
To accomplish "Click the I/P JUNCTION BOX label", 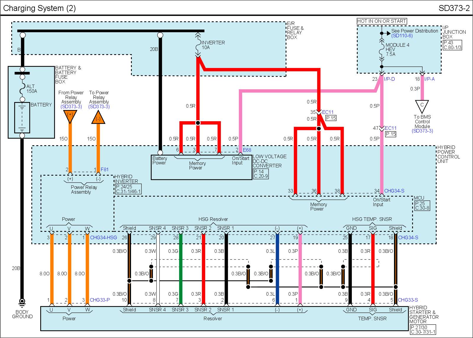I will pos(454,32).
